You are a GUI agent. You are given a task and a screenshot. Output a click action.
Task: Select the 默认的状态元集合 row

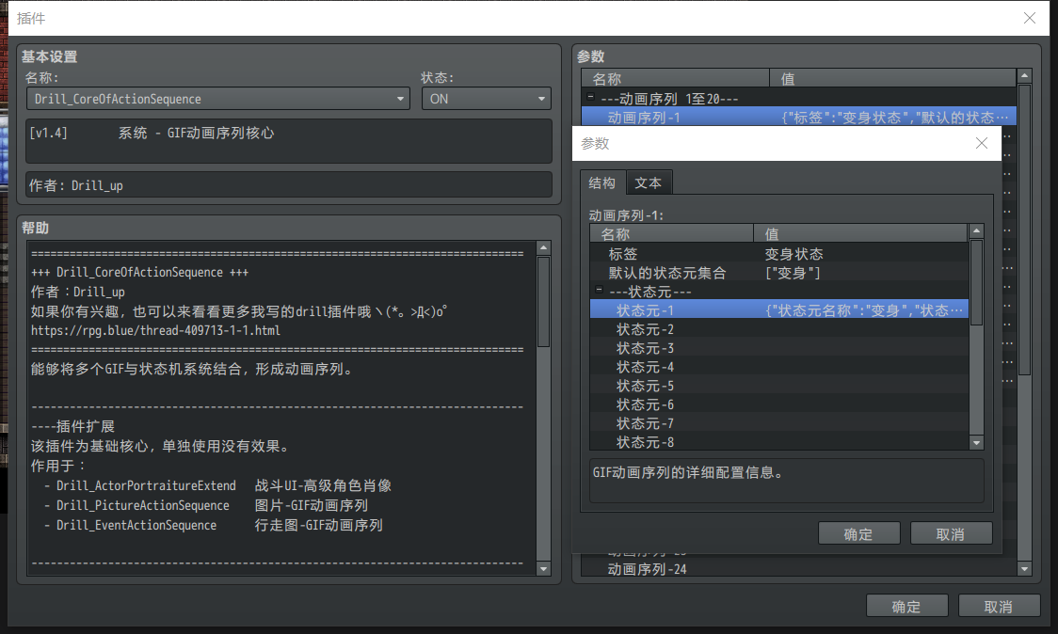(778, 273)
